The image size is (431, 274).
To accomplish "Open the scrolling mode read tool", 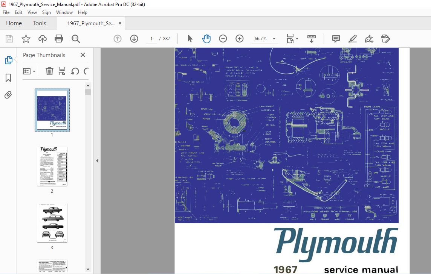I will 312,39.
